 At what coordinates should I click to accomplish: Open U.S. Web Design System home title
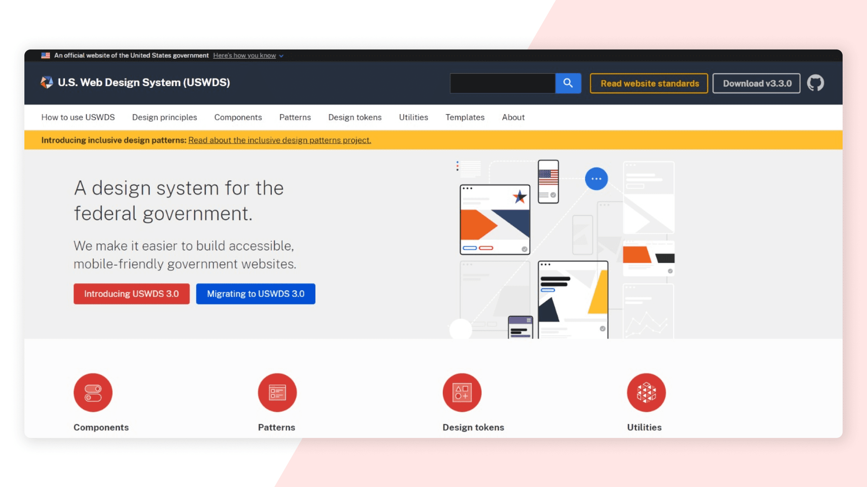144,82
